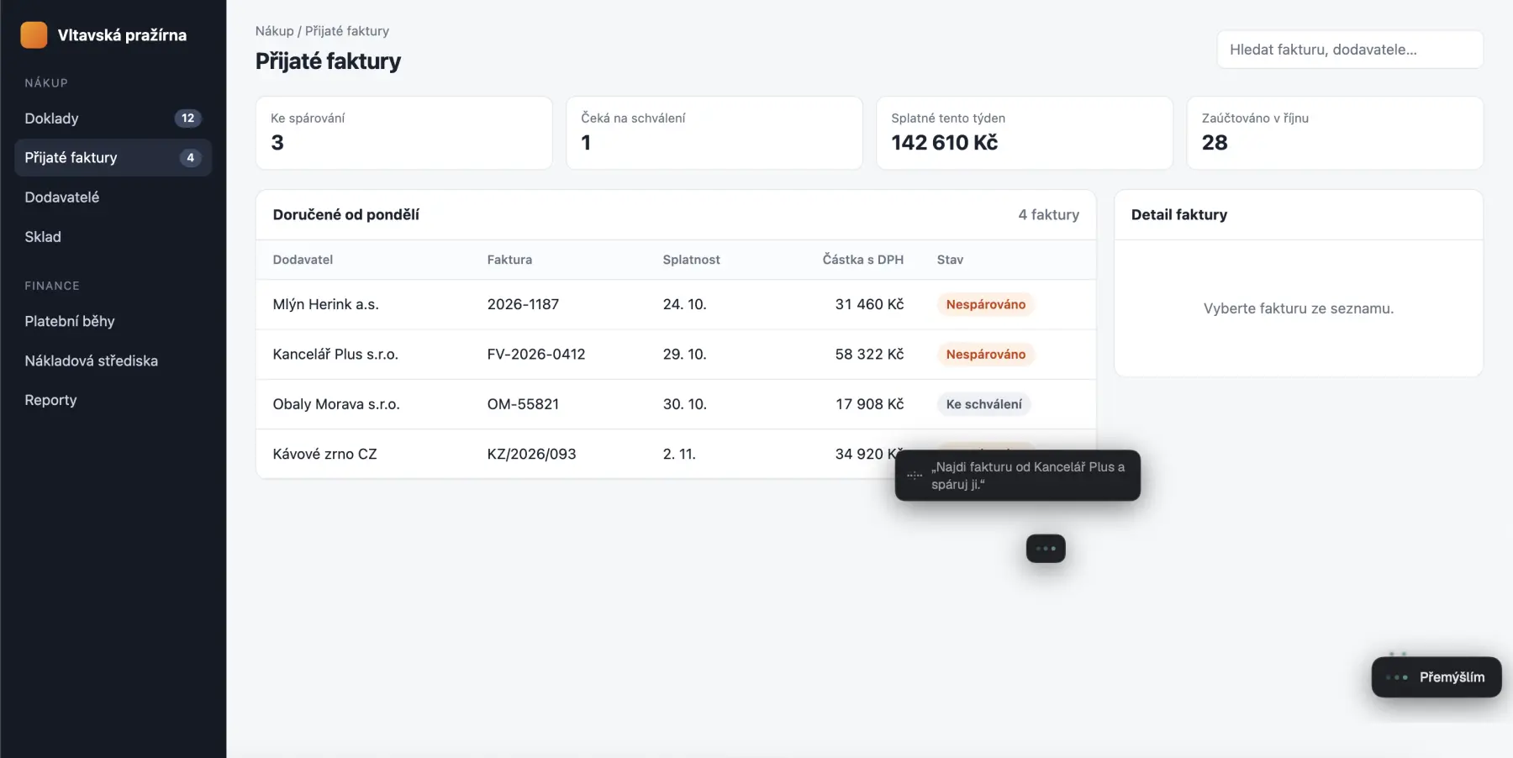Sort by the Splatnost column header
The image size is (1513, 758).
coord(691,260)
